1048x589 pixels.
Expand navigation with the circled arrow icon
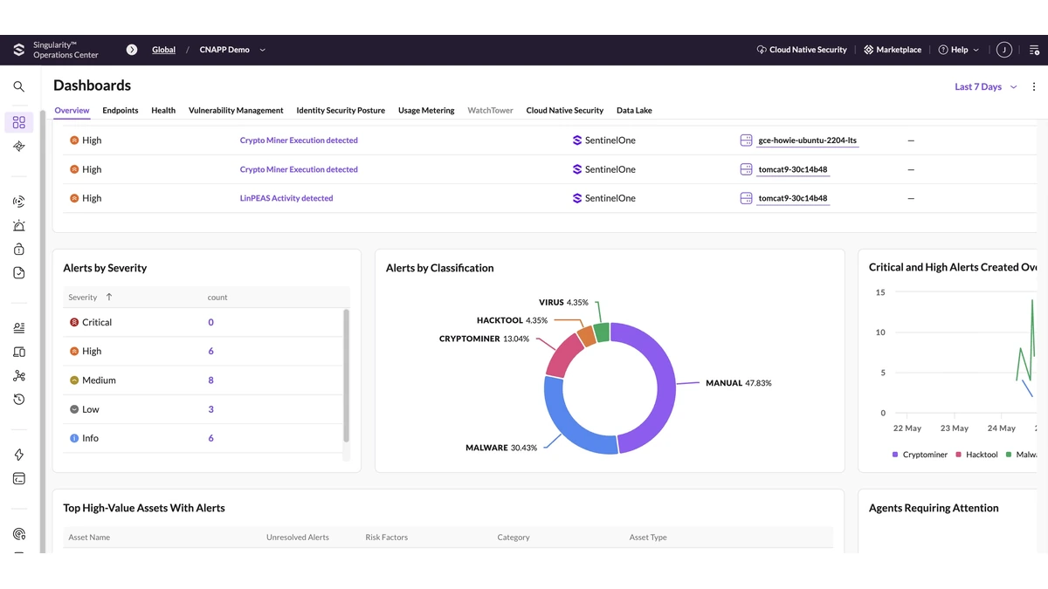click(132, 50)
